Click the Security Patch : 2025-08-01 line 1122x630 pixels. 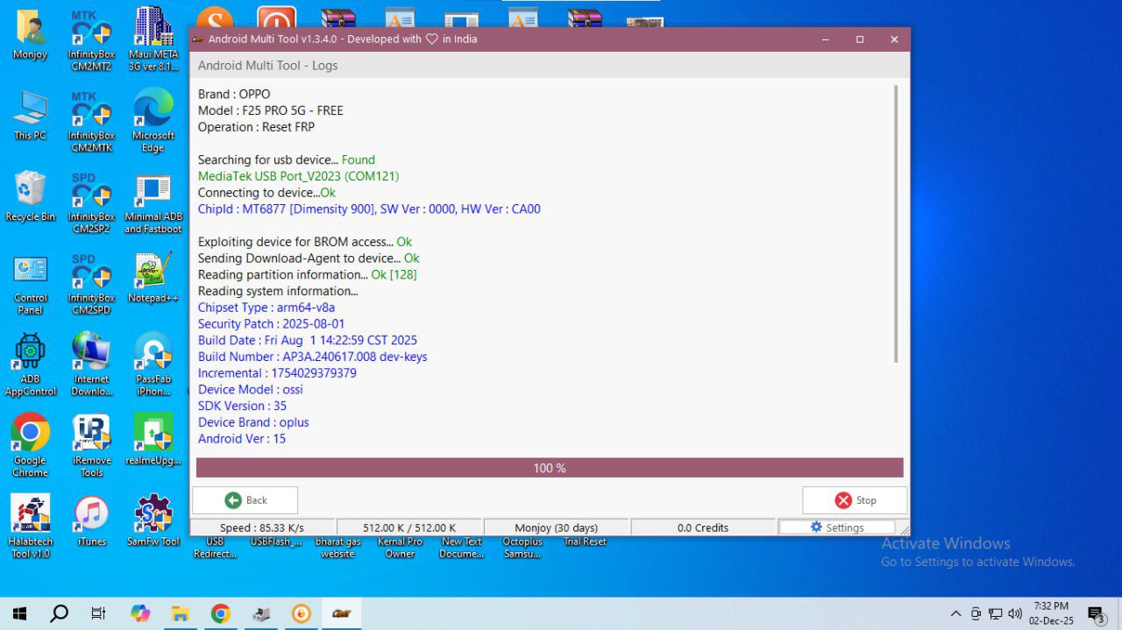271,323
